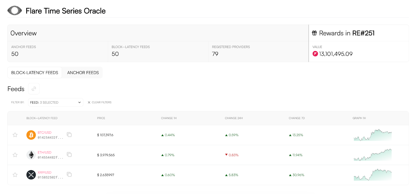
Task: Click the Ethereum coin icon
Action: pyautogui.click(x=31, y=155)
